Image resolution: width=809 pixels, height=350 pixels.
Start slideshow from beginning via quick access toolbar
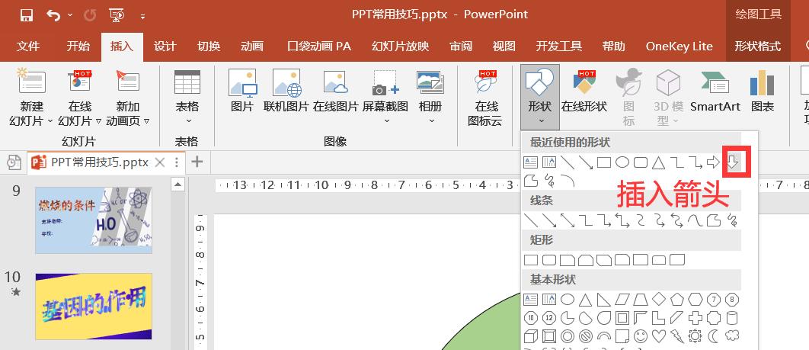(x=117, y=15)
